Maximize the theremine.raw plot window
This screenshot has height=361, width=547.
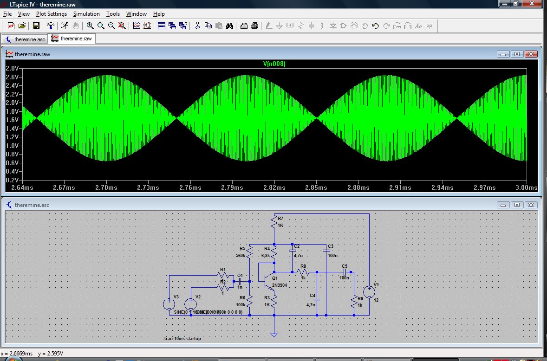pos(517,54)
